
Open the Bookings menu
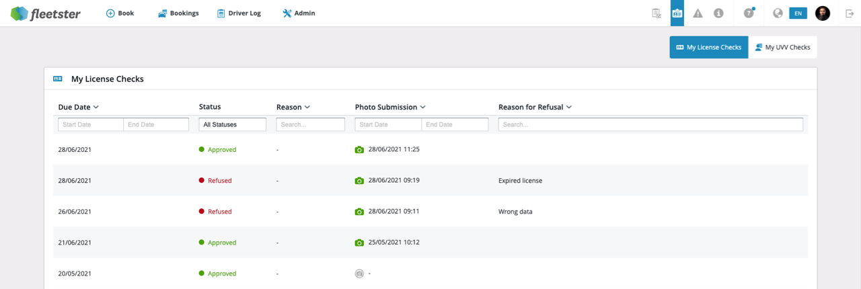(178, 13)
